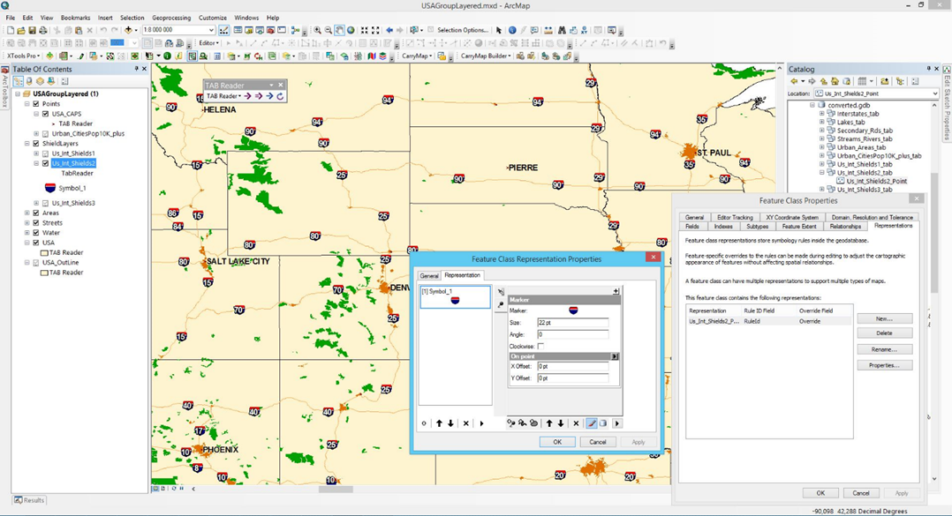Screen dimensions: 952x516
Task: Click the Size field showing 22 pt
Action: point(572,323)
